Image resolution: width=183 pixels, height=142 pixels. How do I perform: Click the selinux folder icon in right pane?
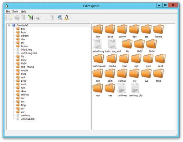point(122,73)
